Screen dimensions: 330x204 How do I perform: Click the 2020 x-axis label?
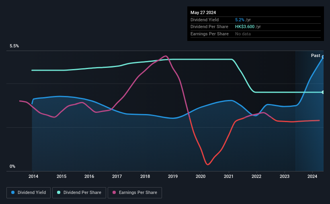pyautogui.click(x=201, y=176)
